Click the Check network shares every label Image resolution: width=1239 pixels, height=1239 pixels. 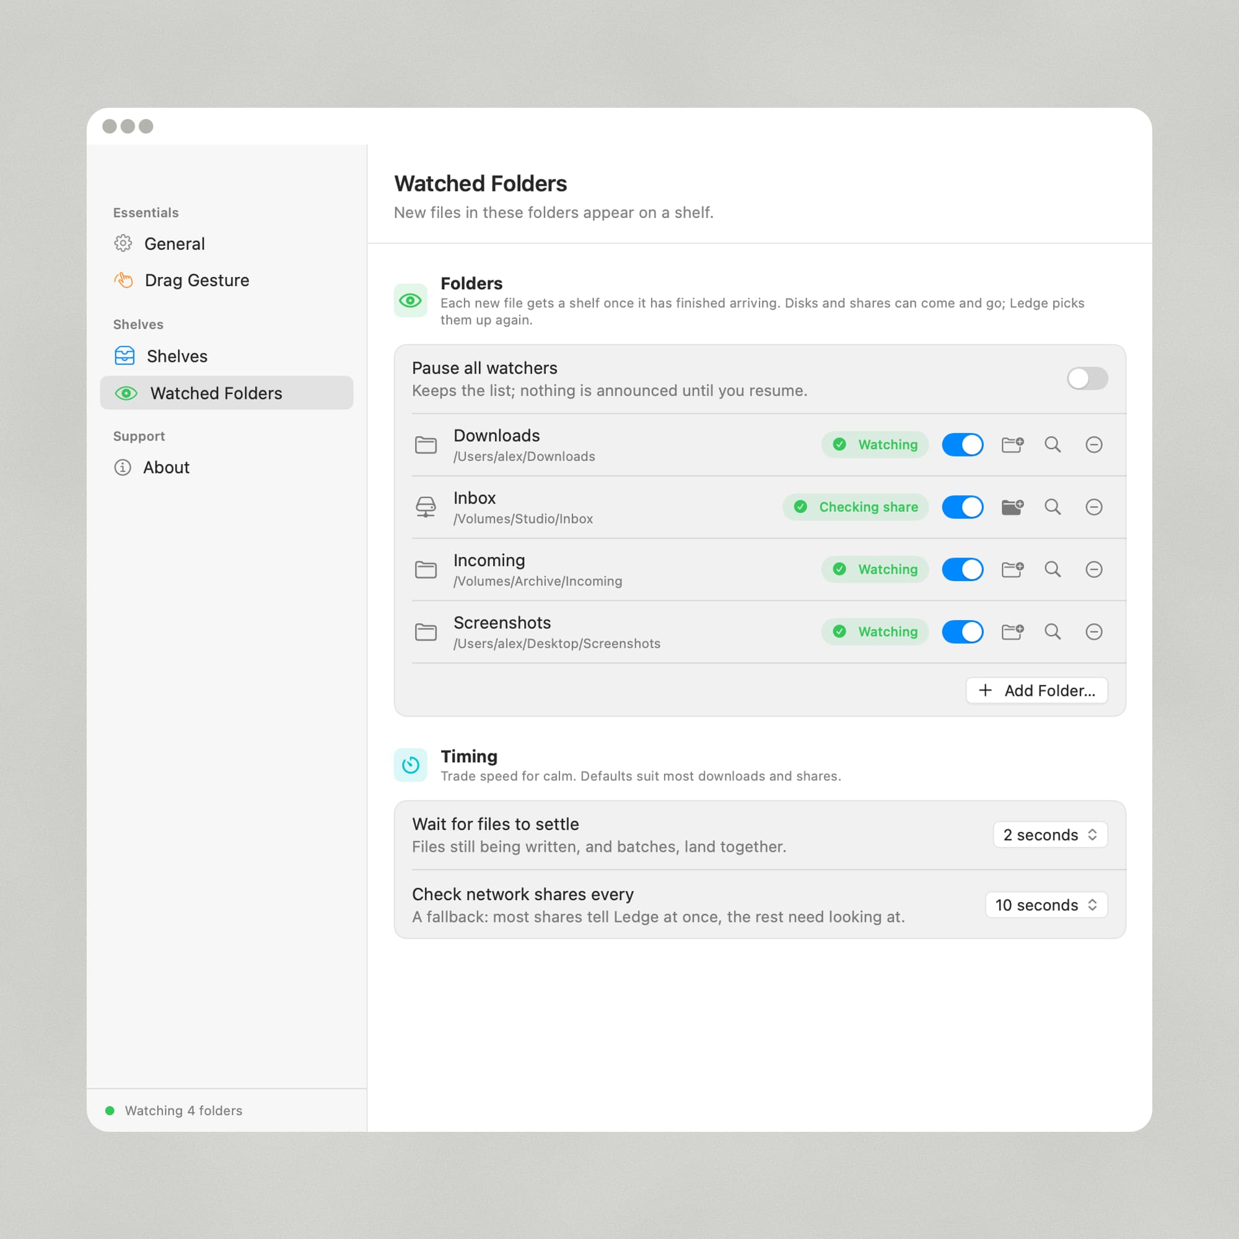click(x=523, y=894)
